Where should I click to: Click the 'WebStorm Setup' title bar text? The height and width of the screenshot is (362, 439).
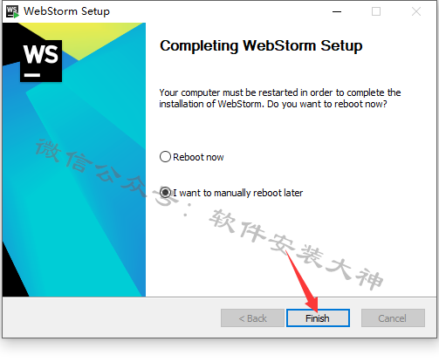point(66,11)
